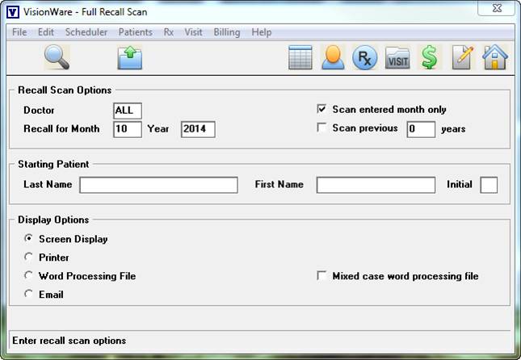
Task: Select the Printer radio option
Action: (x=28, y=257)
